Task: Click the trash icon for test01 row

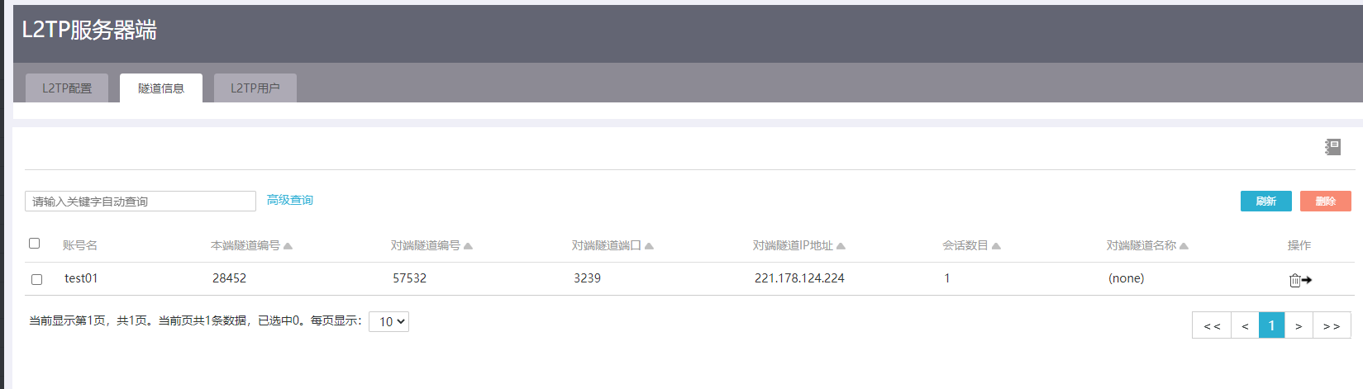Action: pos(1295,280)
